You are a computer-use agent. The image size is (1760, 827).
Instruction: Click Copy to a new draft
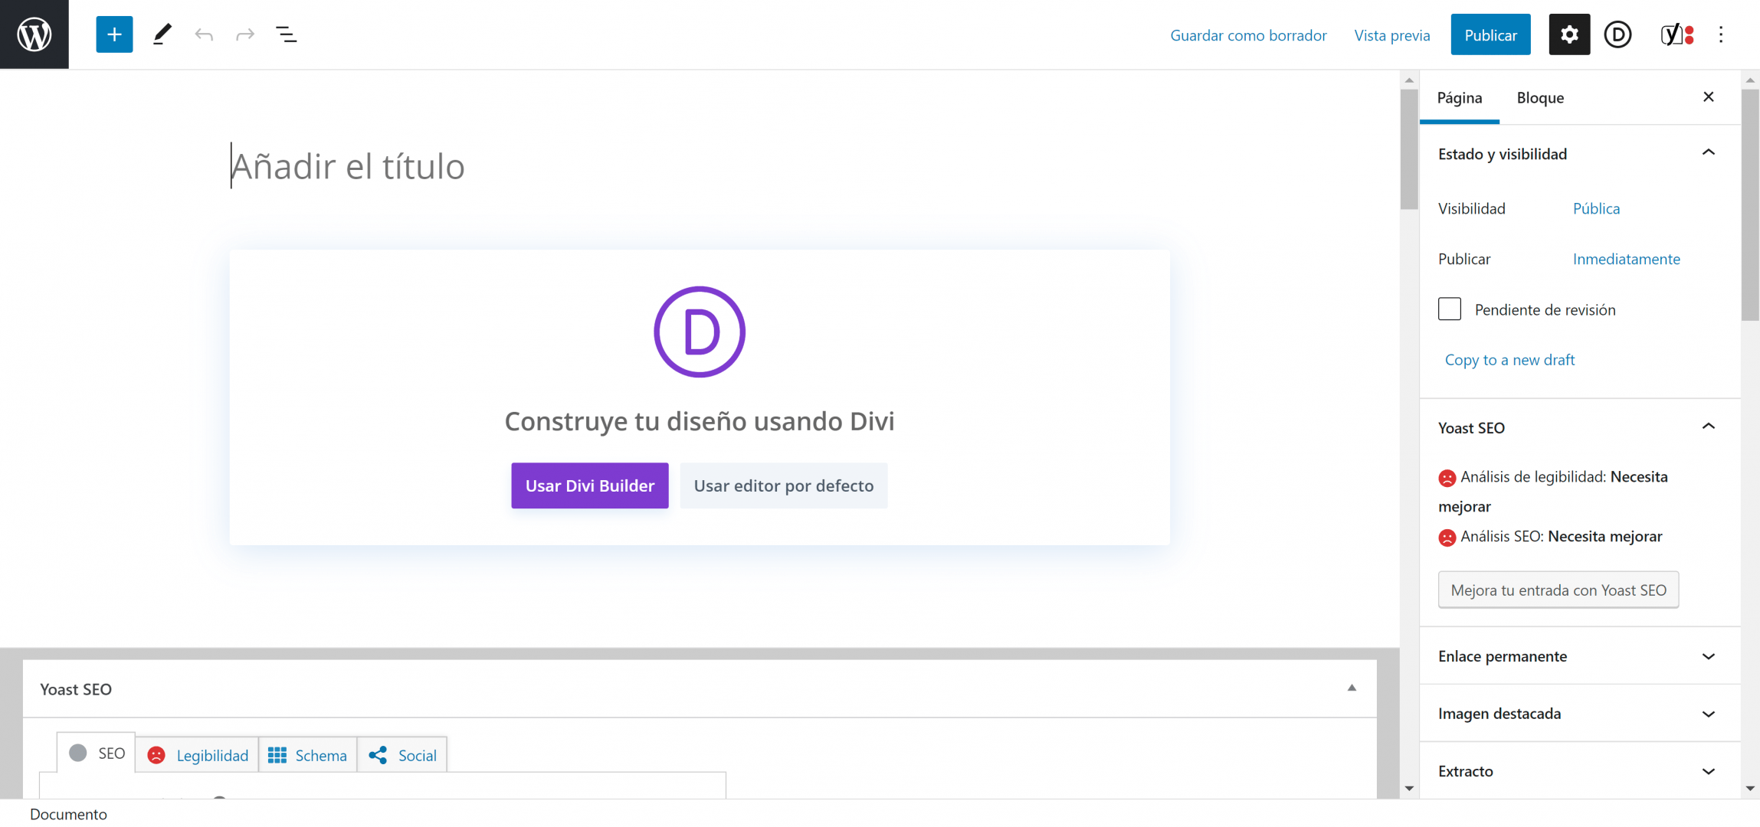click(x=1509, y=359)
